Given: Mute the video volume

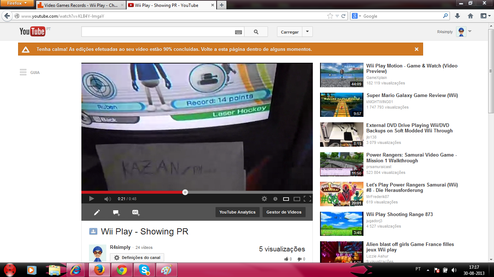Looking at the screenshot, I should click(107, 199).
